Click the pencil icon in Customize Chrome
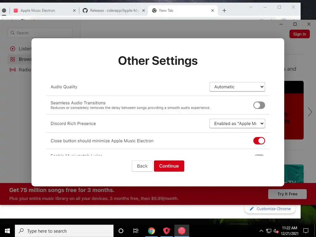The height and width of the screenshot is (237, 316). (252, 209)
